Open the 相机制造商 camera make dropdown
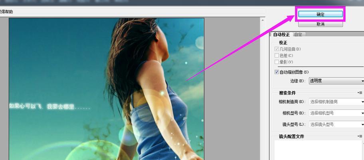The width and height of the screenshot is (364, 160). click(336, 102)
